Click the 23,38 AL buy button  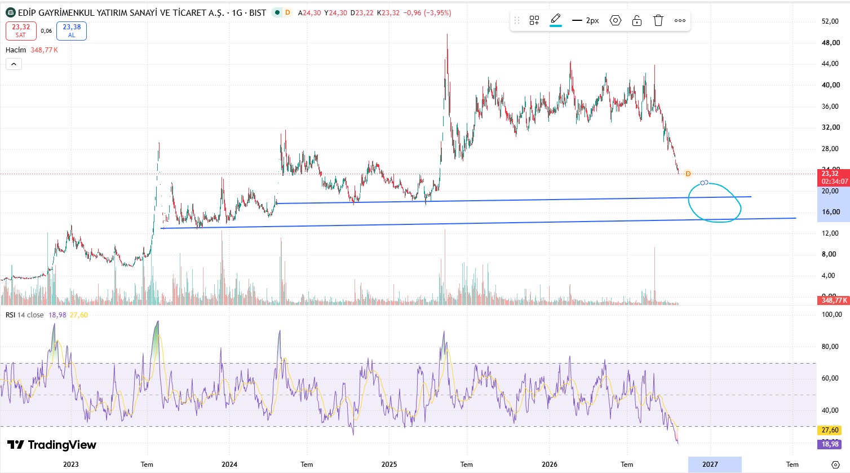[x=72, y=30]
